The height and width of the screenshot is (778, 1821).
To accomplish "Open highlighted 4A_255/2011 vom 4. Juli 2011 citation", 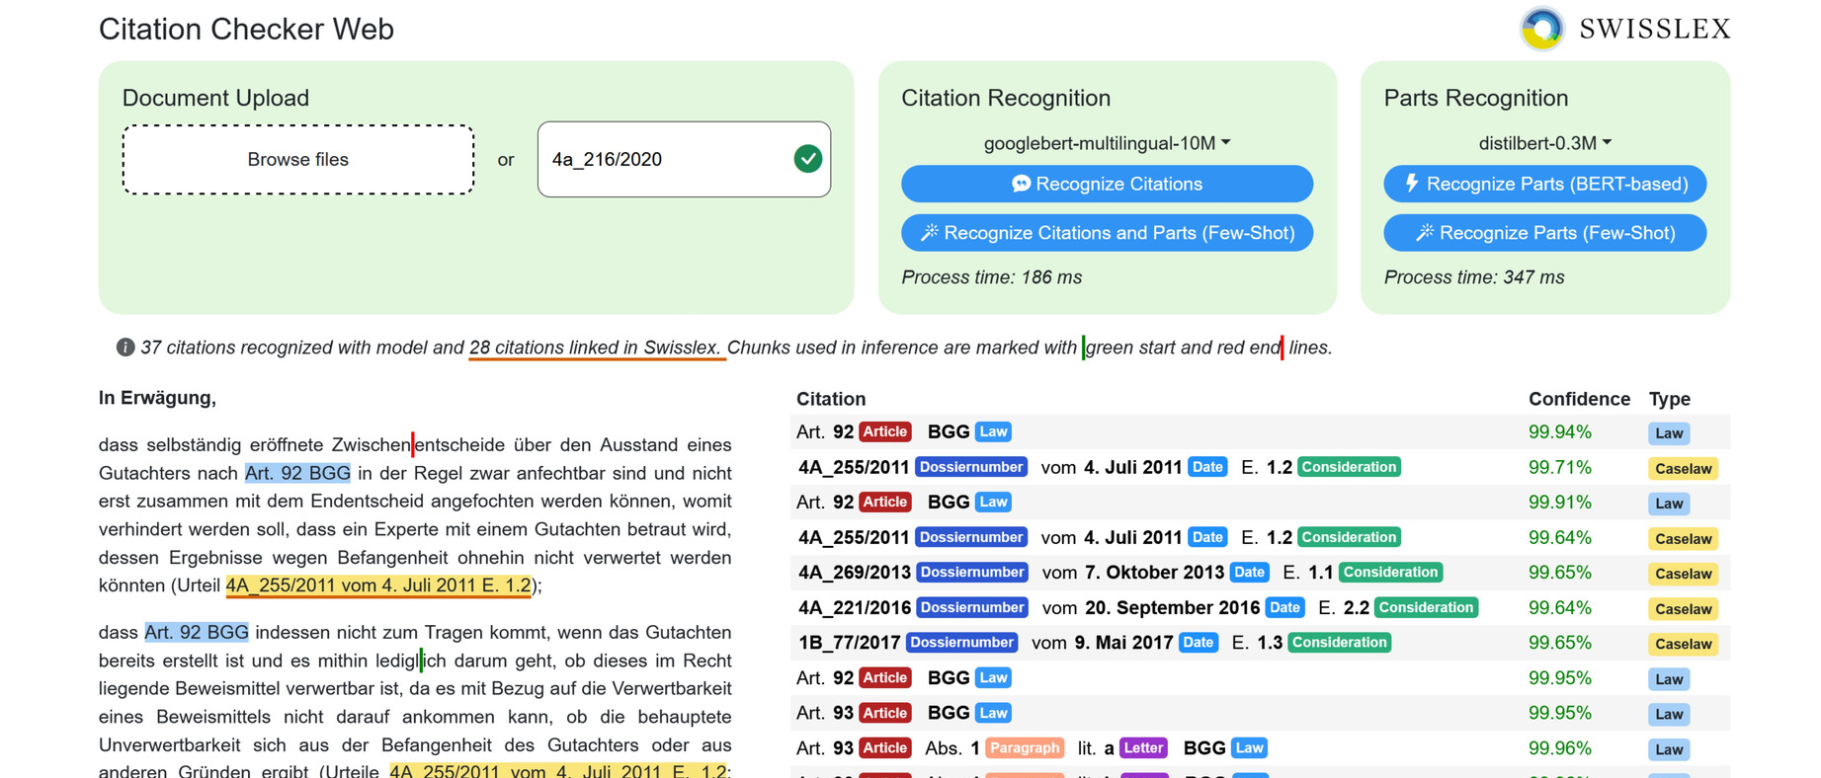I will pyautogui.click(x=378, y=585).
